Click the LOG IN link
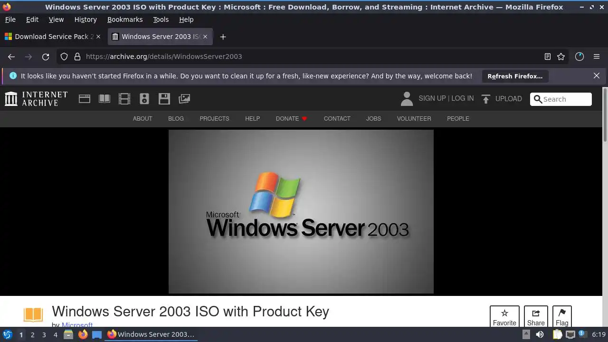Image resolution: width=608 pixels, height=342 pixels. coord(462,98)
